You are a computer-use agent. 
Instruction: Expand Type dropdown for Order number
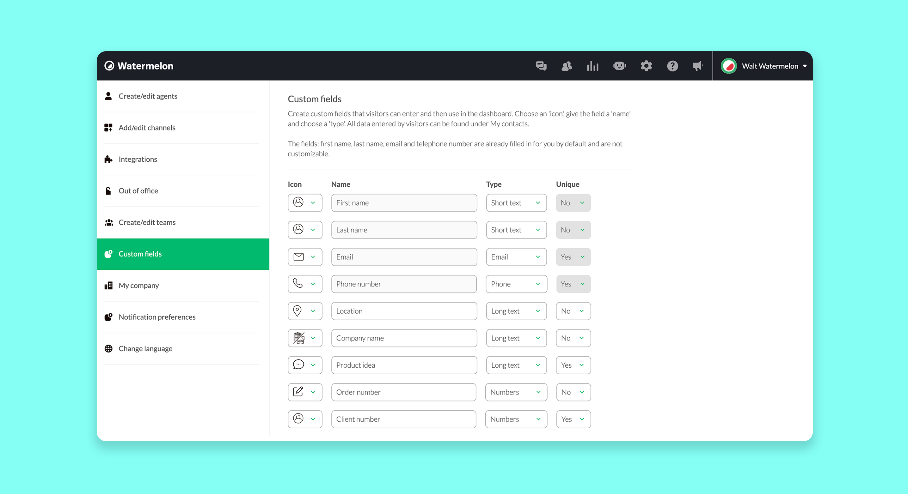[516, 392]
